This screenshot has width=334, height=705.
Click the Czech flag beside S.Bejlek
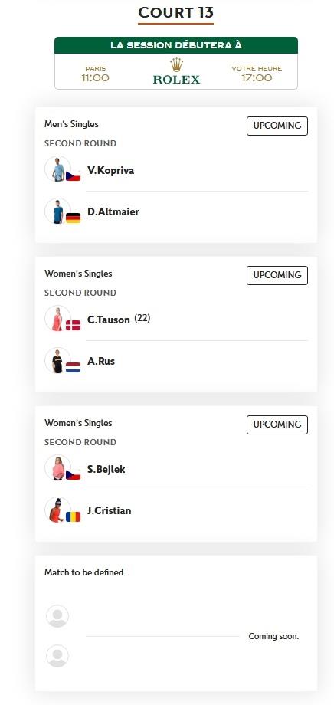[x=74, y=475]
